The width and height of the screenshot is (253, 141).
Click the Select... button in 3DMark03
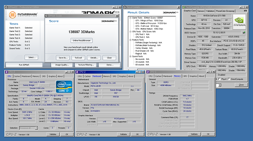pos(32,57)
